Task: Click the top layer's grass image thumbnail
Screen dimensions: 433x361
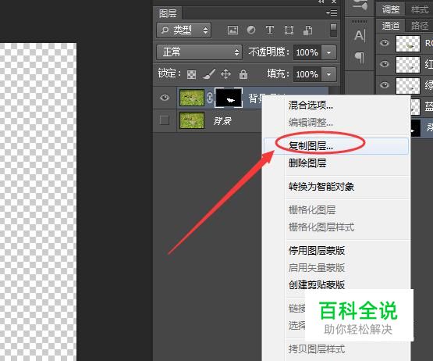Action: [x=192, y=98]
